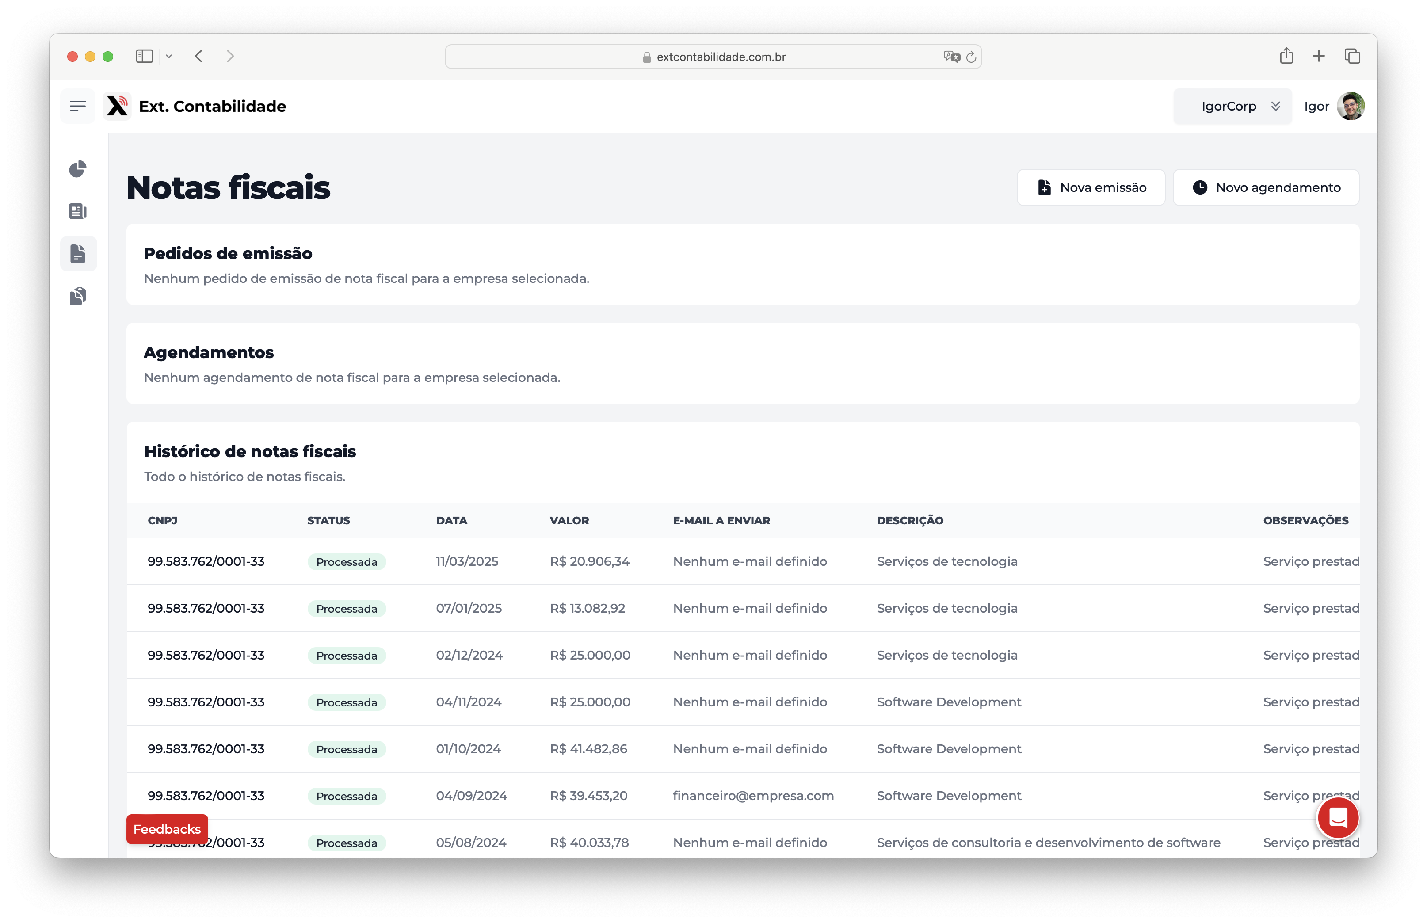Select the active invoice document sidebar icon
Image resolution: width=1427 pixels, height=923 pixels.
point(78,253)
